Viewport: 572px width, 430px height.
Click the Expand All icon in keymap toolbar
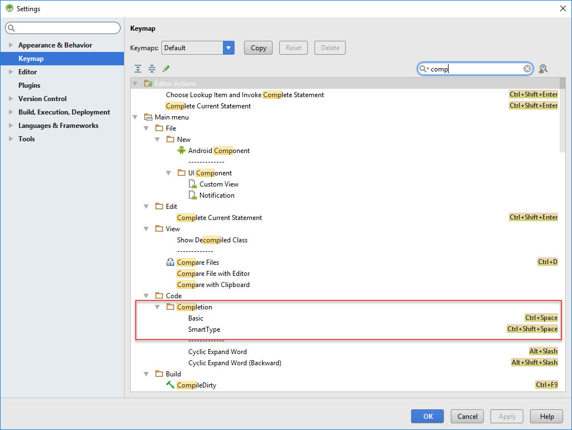[x=138, y=69]
